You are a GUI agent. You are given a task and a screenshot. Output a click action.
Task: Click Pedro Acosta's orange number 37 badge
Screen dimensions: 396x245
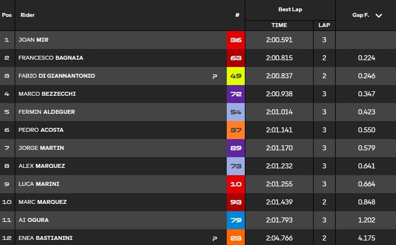click(x=235, y=130)
